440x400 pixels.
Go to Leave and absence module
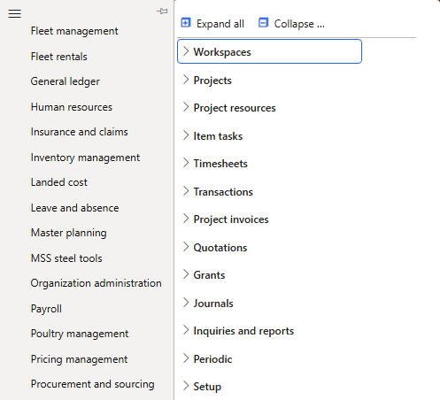click(x=74, y=208)
